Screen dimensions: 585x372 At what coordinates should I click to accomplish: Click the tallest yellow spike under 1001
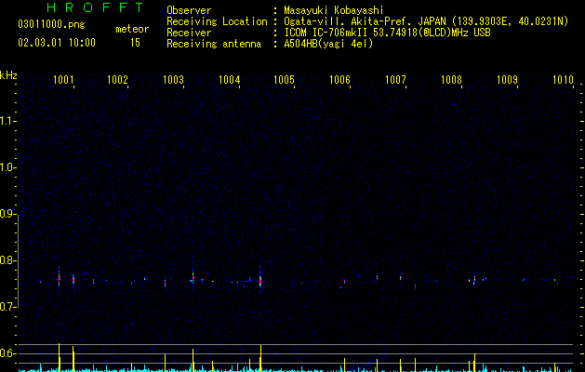[x=59, y=357]
